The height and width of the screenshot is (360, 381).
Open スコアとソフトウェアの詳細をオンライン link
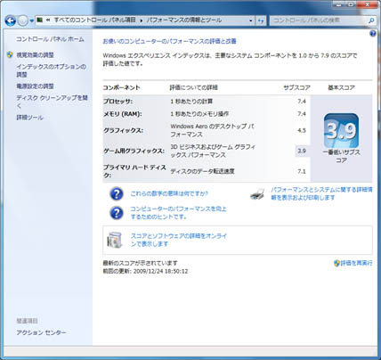click(179, 240)
